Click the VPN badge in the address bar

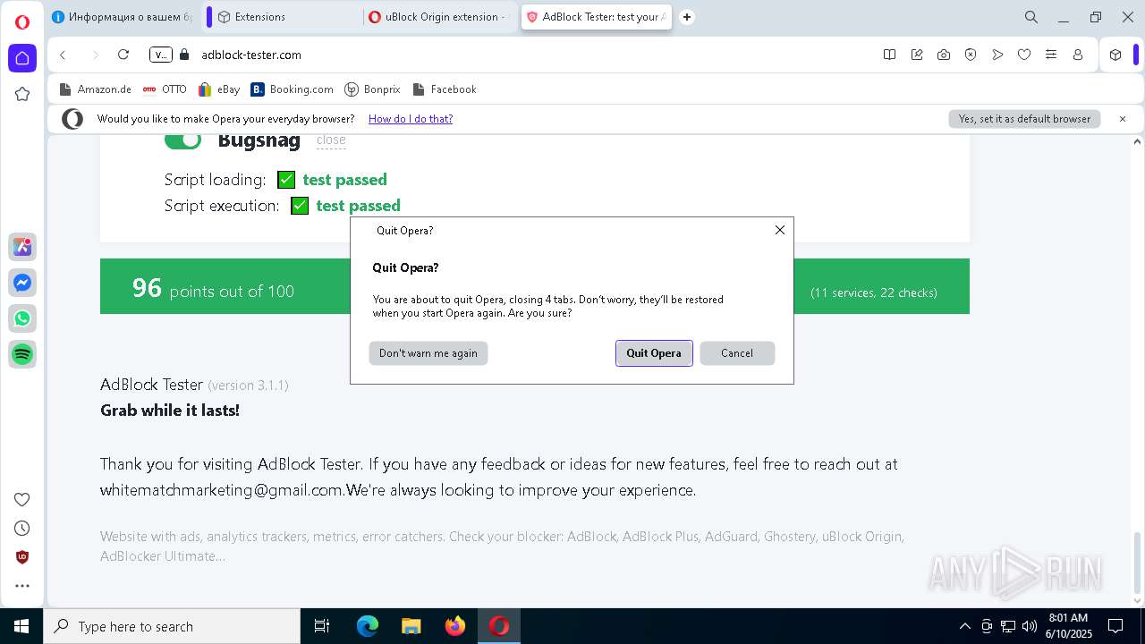point(161,55)
